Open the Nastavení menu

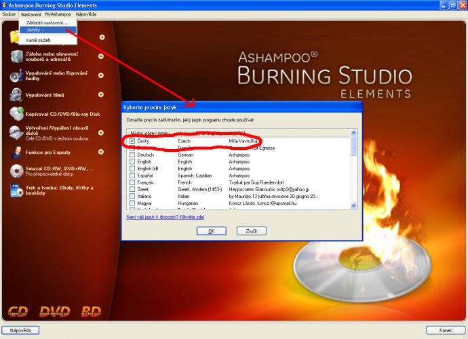(31, 14)
